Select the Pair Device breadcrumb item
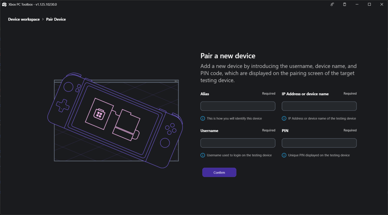 click(x=56, y=19)
